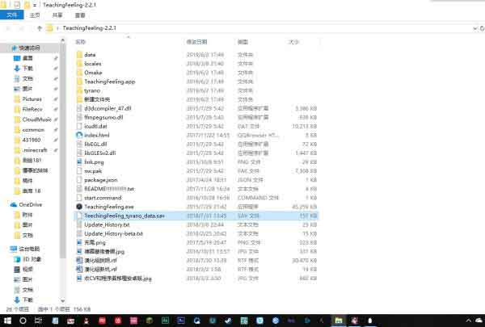Click the COMMAND 文件 type cell

[258, 198]
